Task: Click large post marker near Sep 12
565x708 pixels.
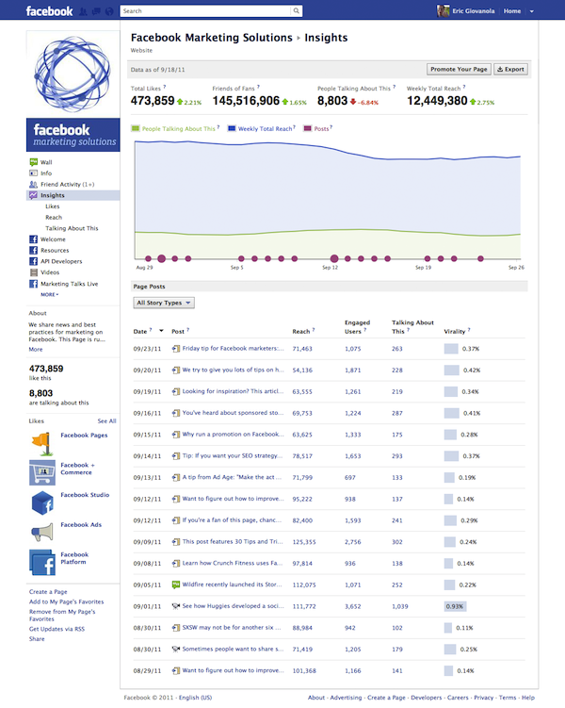Action: [x=334, y=258]
